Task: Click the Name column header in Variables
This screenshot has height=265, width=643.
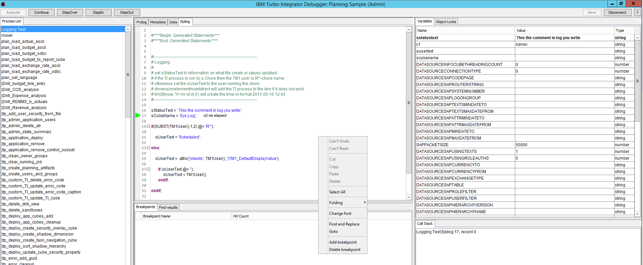Action: click(x=465, y=30)
